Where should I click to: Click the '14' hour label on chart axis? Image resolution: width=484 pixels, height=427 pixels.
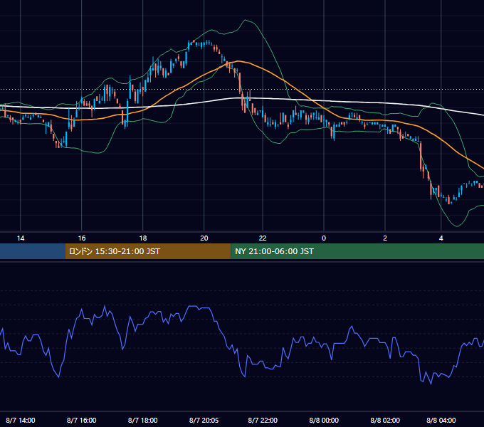pyautogui.click(x=21, y=238)
